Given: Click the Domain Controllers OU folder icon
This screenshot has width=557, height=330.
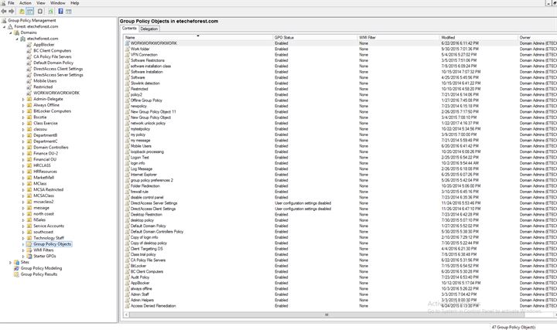Looking at the screenshot, I should point(29,148).
